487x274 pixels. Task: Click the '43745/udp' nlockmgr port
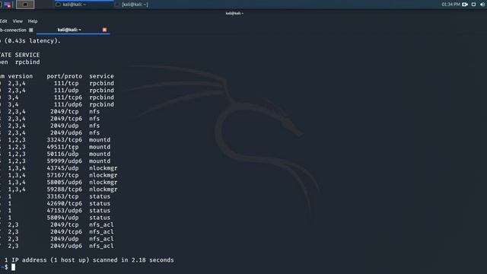[x=62, y=168]
